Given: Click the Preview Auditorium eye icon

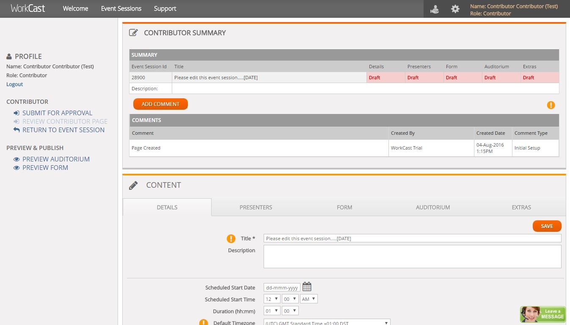Looking at the screenshot, I should click(x=17, y=159).
